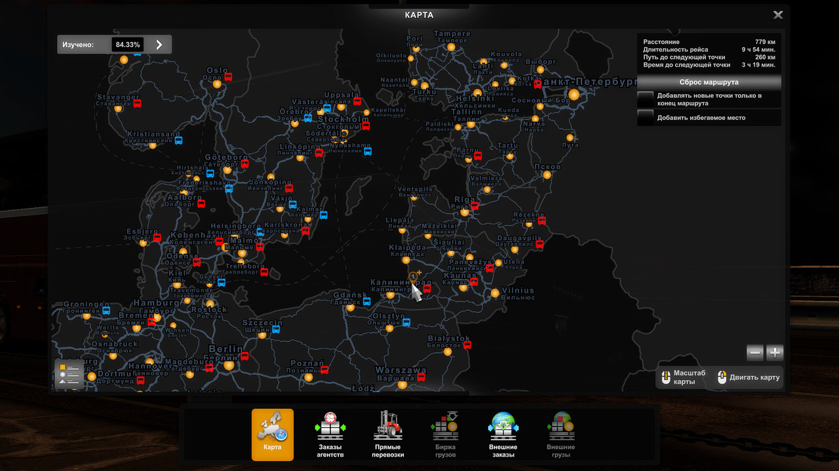Open Внешние грузы tab

[x=561, y=434]
